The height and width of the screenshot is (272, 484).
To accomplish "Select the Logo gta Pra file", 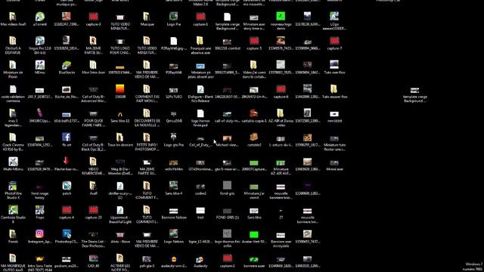I will click(x=173, y=138).
